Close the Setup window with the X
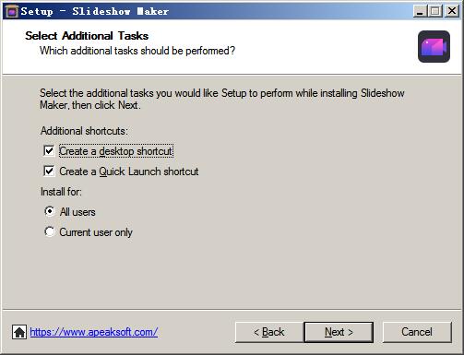This screenshot has height=355, width=464. (x=452, y=11)
